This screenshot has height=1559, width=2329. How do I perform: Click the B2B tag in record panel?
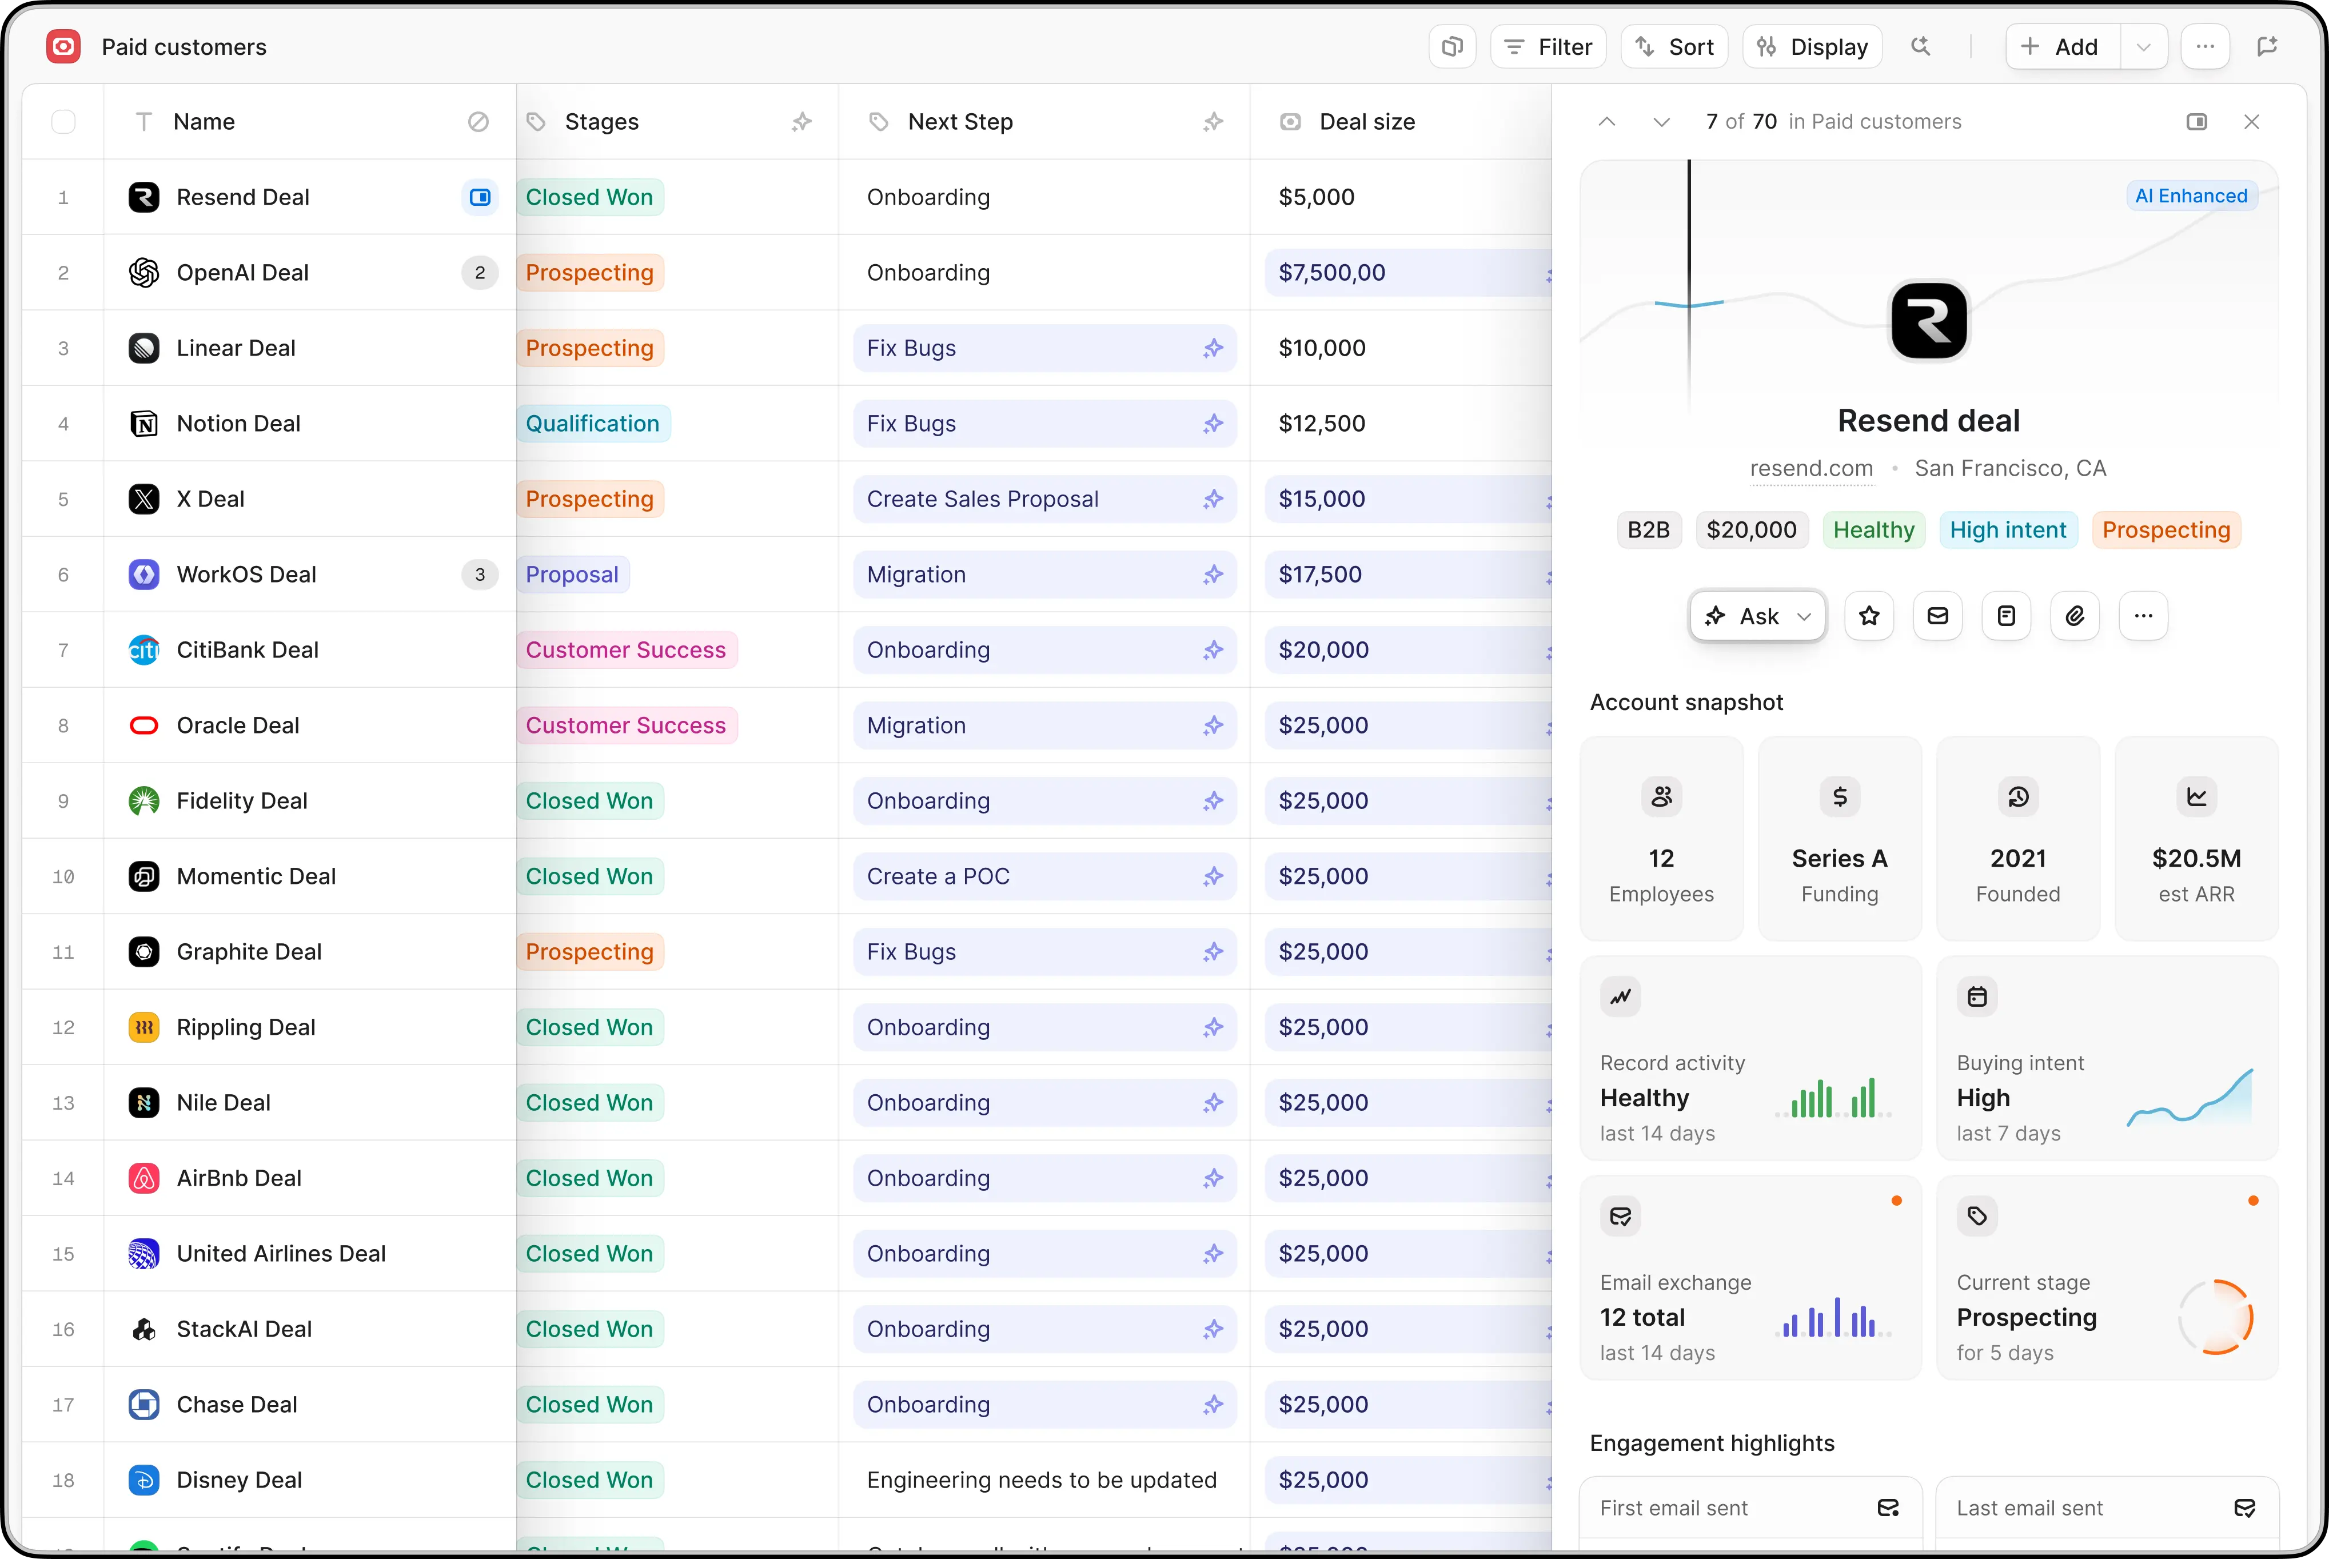1648,530
